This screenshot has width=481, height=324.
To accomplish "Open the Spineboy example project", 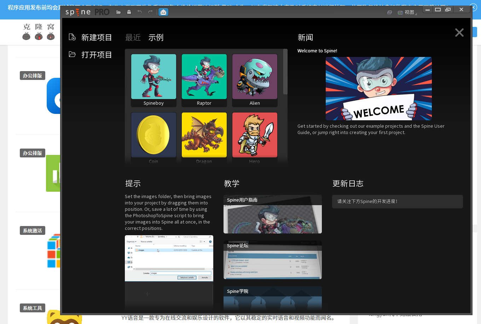I will [x=153, y=80].
